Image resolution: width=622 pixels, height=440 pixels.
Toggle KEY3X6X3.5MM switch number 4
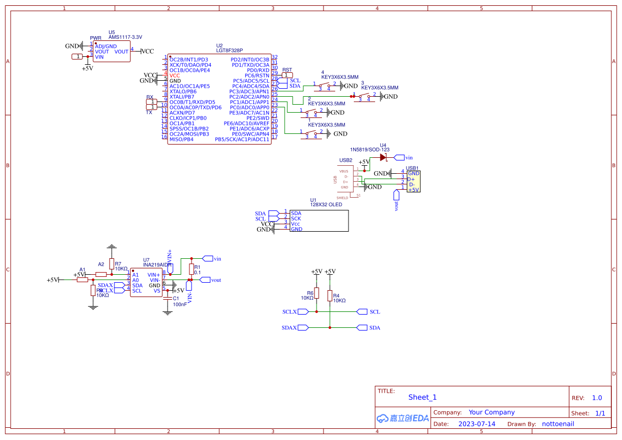tap(324, 86)
